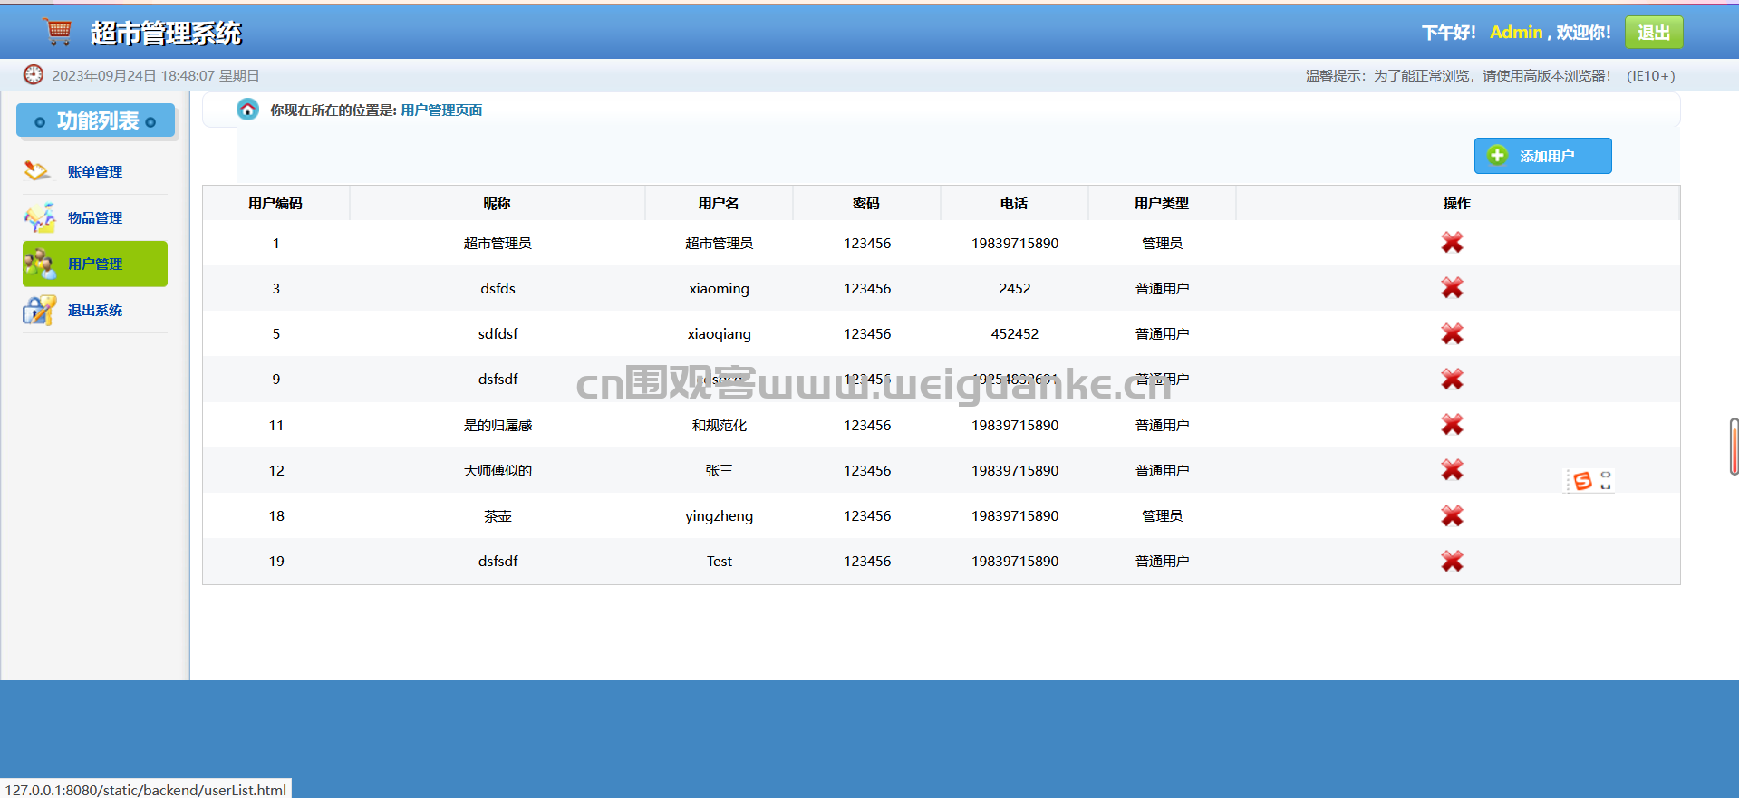Click the 用户编码 column header

click(275, 203)
